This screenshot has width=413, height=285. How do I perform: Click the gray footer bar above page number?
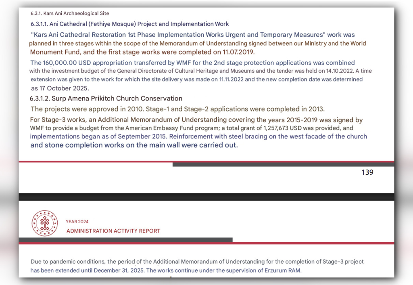pos(284,165)
